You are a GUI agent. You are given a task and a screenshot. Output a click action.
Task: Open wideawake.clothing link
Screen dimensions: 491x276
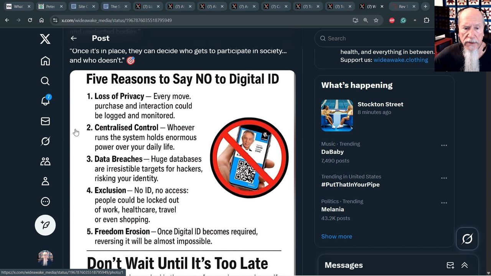[x=400, y=60]
